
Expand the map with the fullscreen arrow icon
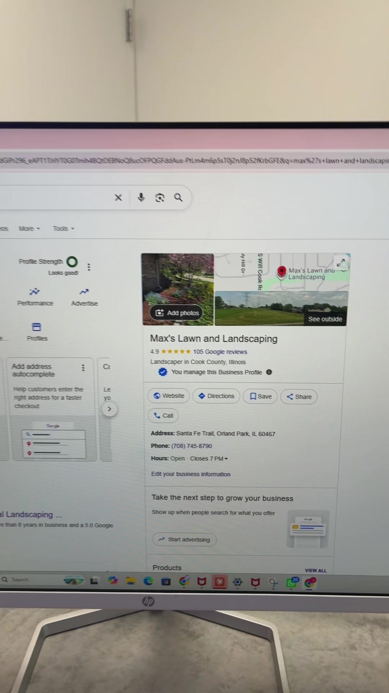(341, 262)
